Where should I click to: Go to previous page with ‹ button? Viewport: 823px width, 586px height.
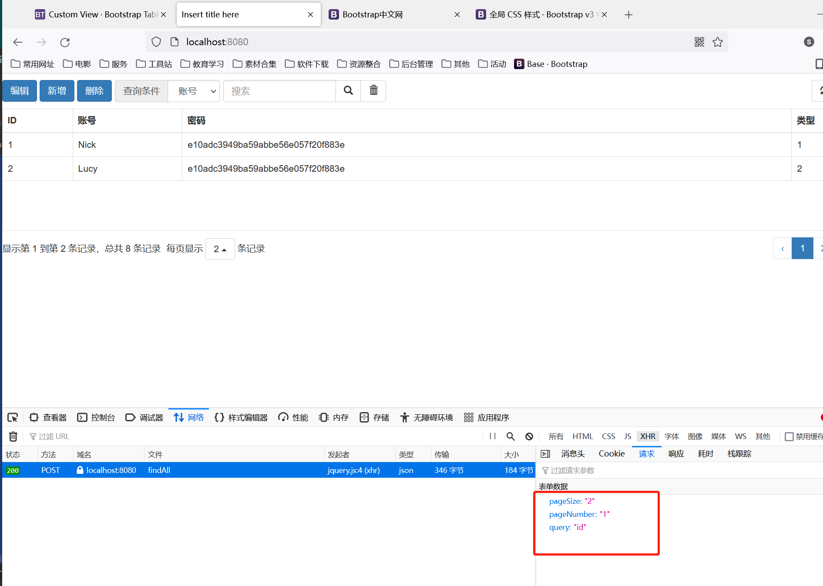(x=783, y=249)
